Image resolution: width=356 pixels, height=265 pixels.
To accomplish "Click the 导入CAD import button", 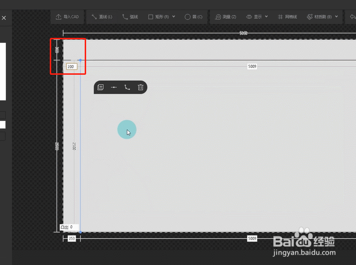I will (x=67, y=17).
